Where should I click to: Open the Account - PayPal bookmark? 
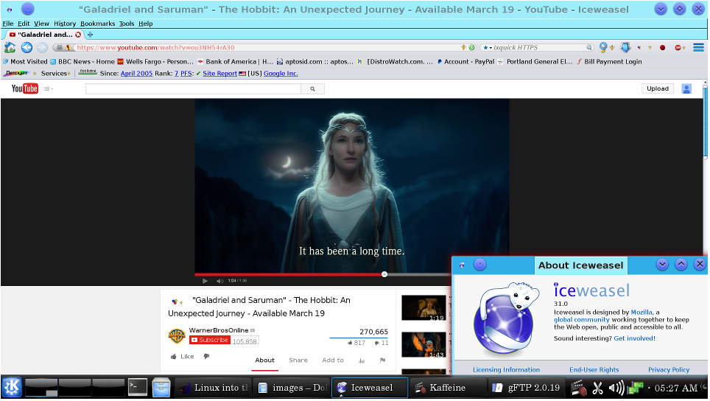coord(465,62)
